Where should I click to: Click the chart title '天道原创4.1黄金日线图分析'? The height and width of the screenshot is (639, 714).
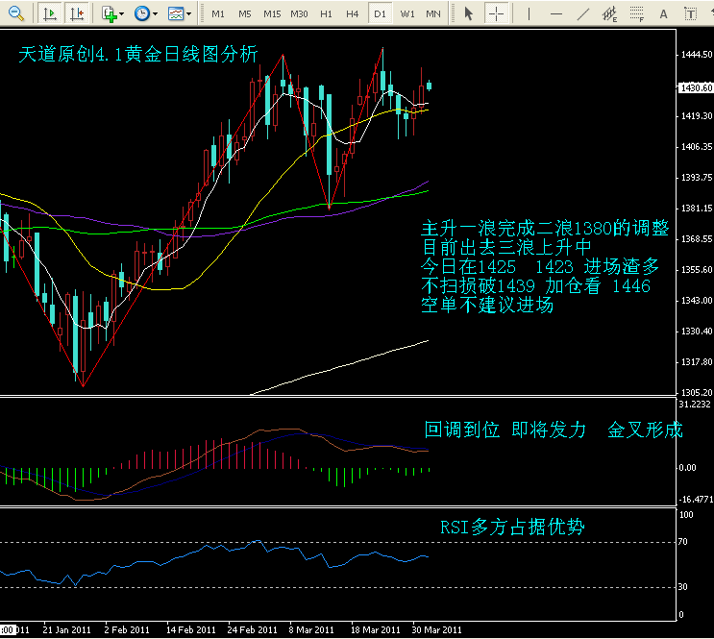[138, 54]
